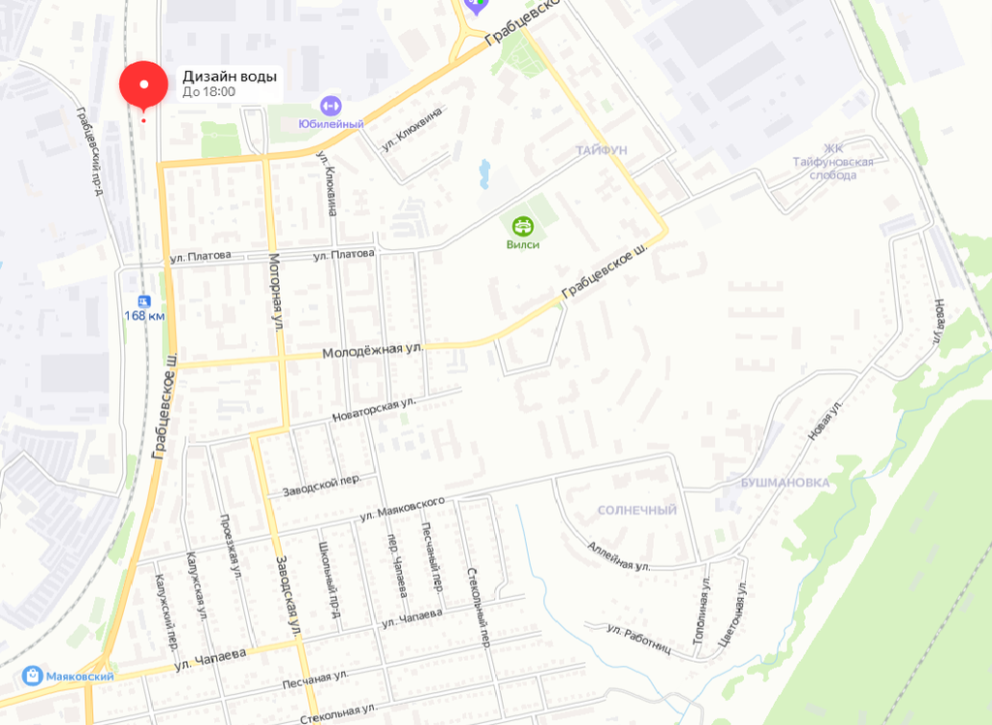Click the До 18:00 opening hours text
Image resolution: width=992 pixels, height=725 pixels.
(209, 92)
